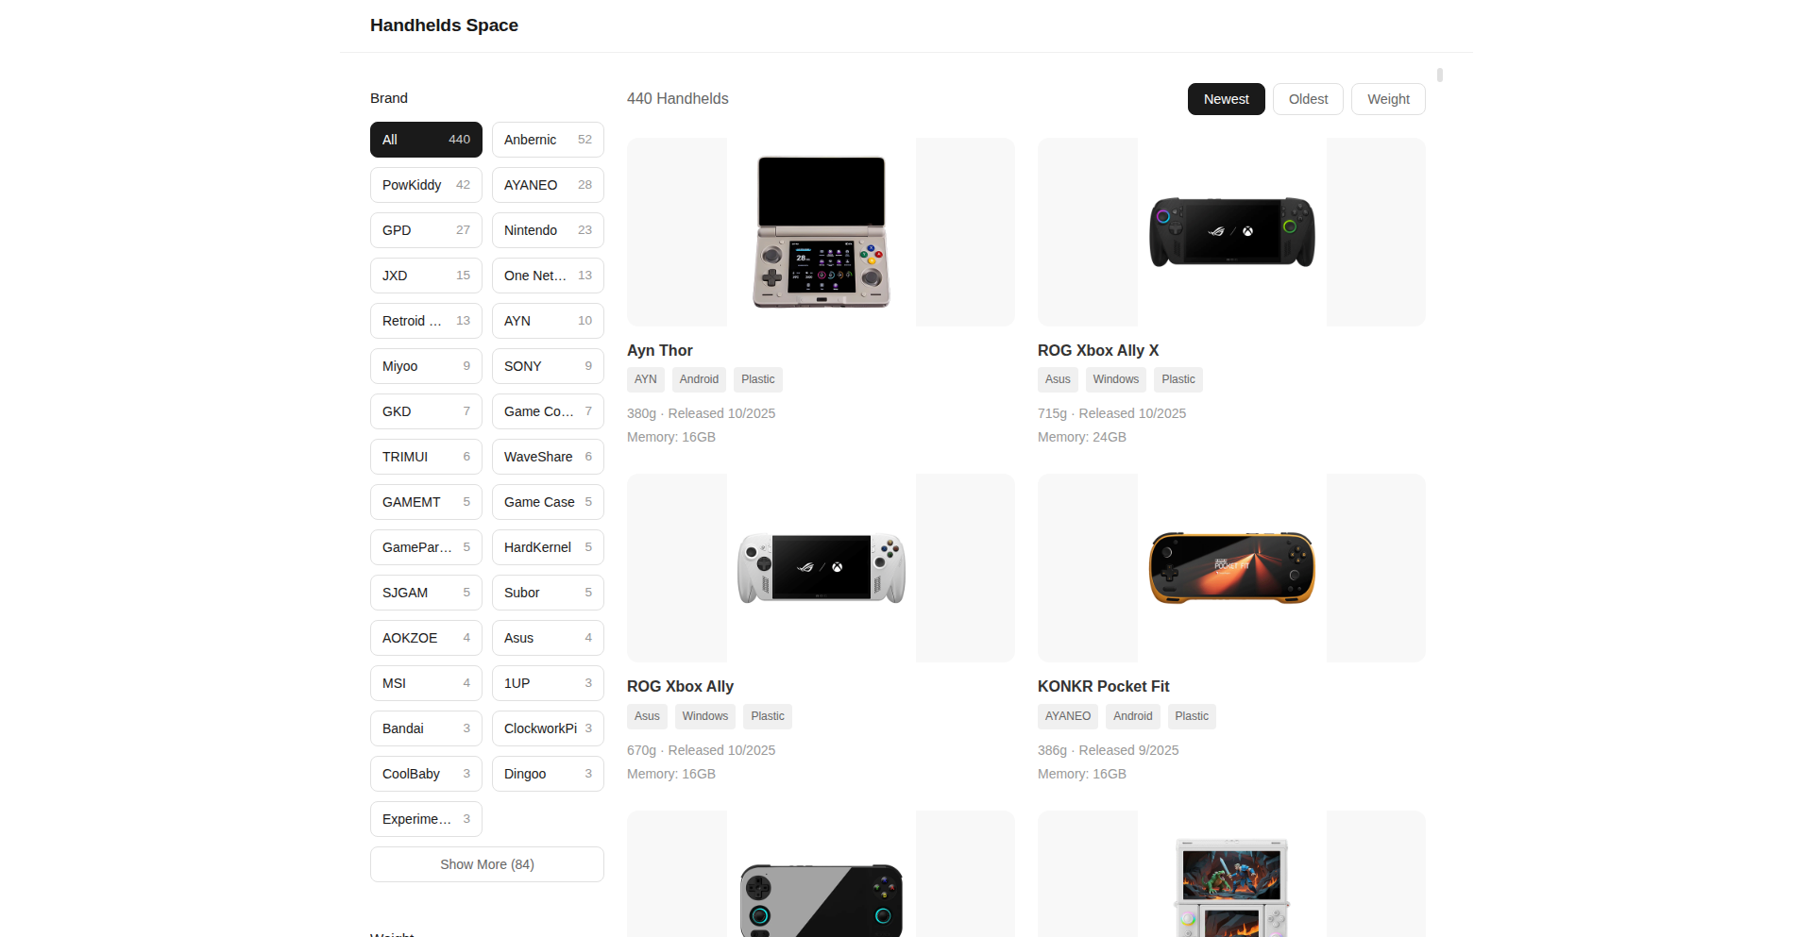This screenshot has width=1813, height=937.
Task: Filter handhelds by Anbernic brand
Action: [x=548, y=140]
